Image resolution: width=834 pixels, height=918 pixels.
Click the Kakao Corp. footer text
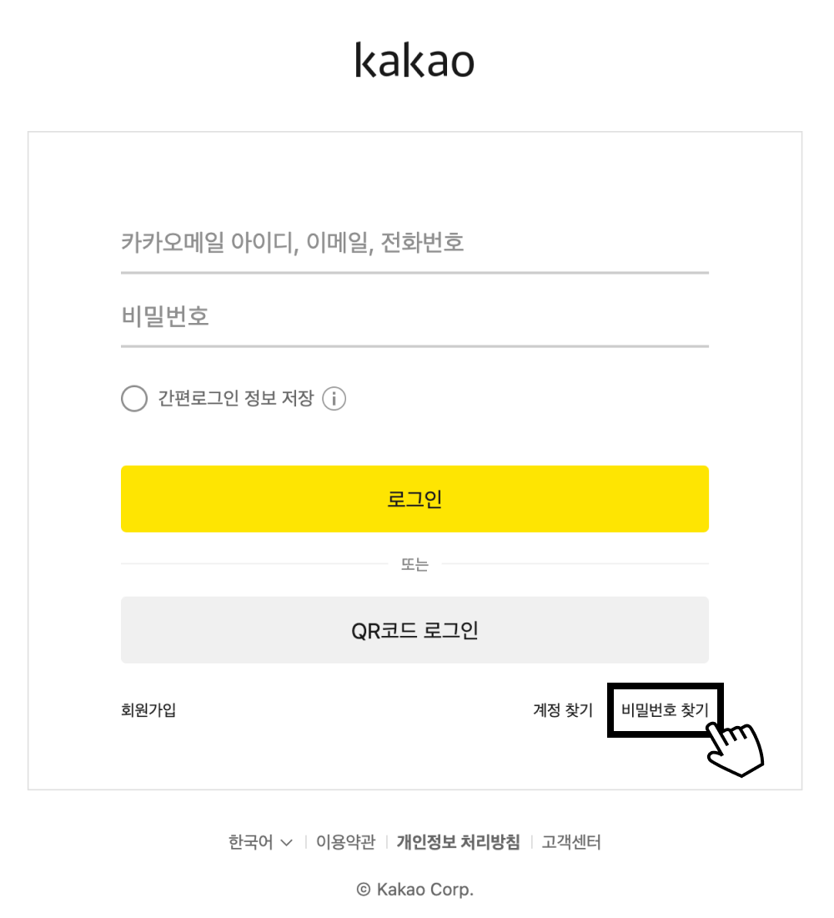[425, 890]
